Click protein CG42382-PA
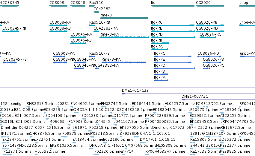This screenshot has height=156, width=255. click(97, 68)
